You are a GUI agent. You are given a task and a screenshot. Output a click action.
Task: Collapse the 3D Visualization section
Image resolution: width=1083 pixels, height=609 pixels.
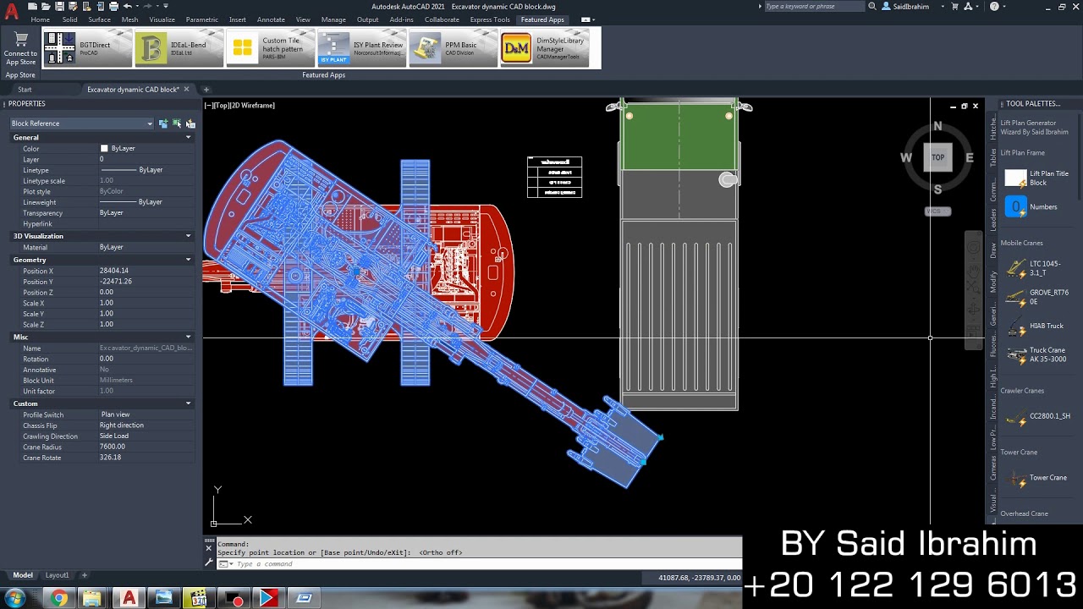[x=188, y=236]
